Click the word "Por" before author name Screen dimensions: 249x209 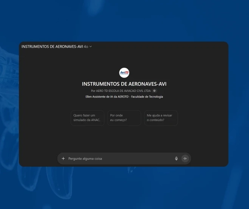tap(93, 91)
